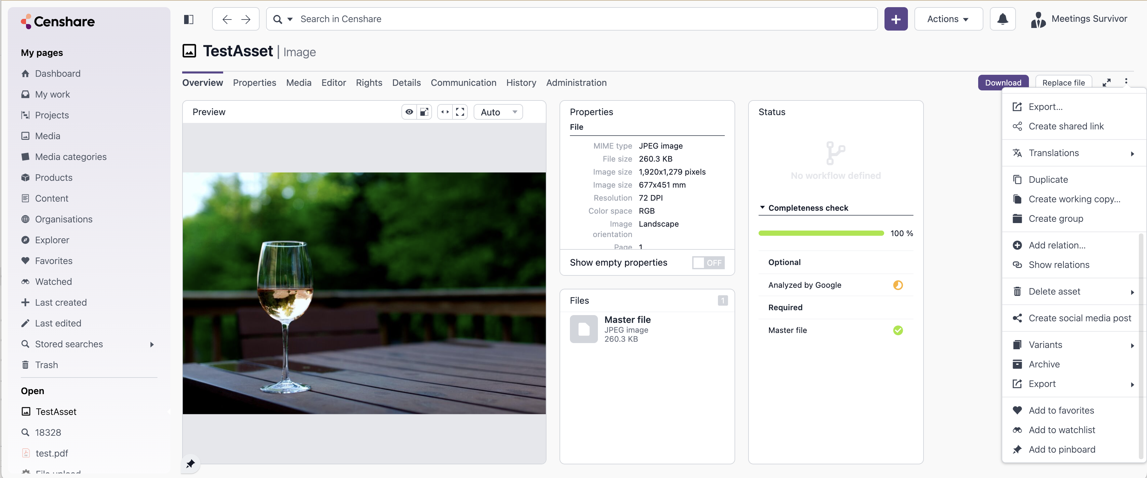Click the Master file document icon
Image resolution: width=1147 pixels, height=478 pixels.
tap(584, 329)
